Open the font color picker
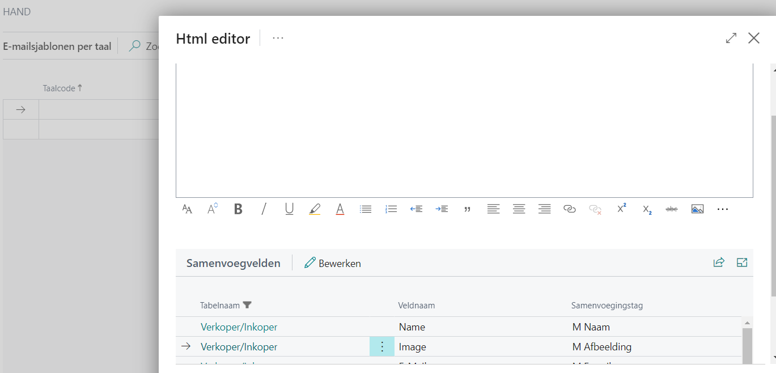The height and width of the screenshot is (373, 776). point(340,209)
